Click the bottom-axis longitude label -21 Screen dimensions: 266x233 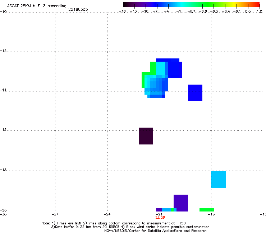point(159,214)
